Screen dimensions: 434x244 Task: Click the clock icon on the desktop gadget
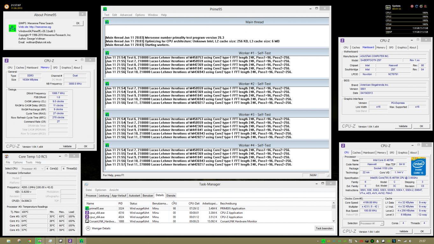pos(6,6)
